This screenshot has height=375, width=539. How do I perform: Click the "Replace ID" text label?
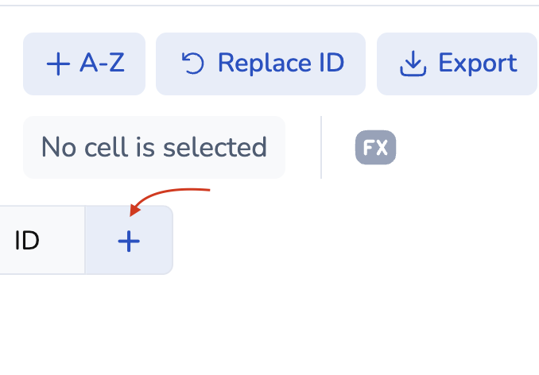click(x=281, y=64)
